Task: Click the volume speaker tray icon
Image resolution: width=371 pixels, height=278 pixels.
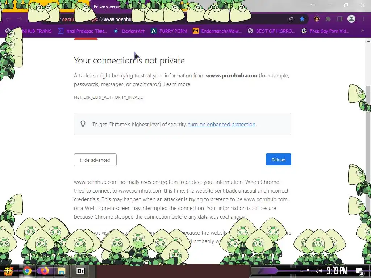Action: pos(319,271)
